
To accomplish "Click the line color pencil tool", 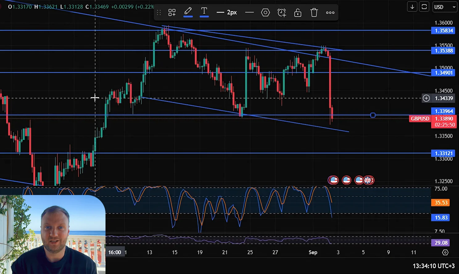I will [188, 12].
